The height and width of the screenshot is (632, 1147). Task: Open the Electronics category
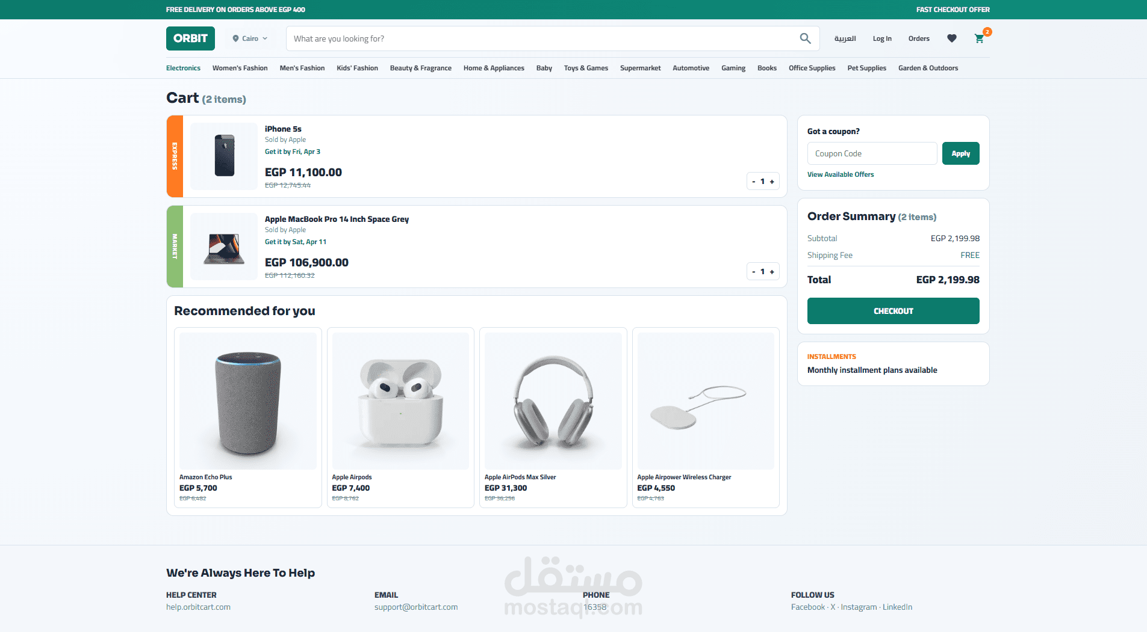pos(183,68)
